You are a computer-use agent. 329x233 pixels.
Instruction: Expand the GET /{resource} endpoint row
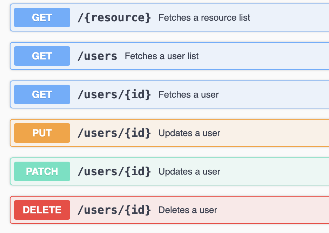tap(210, 17)
